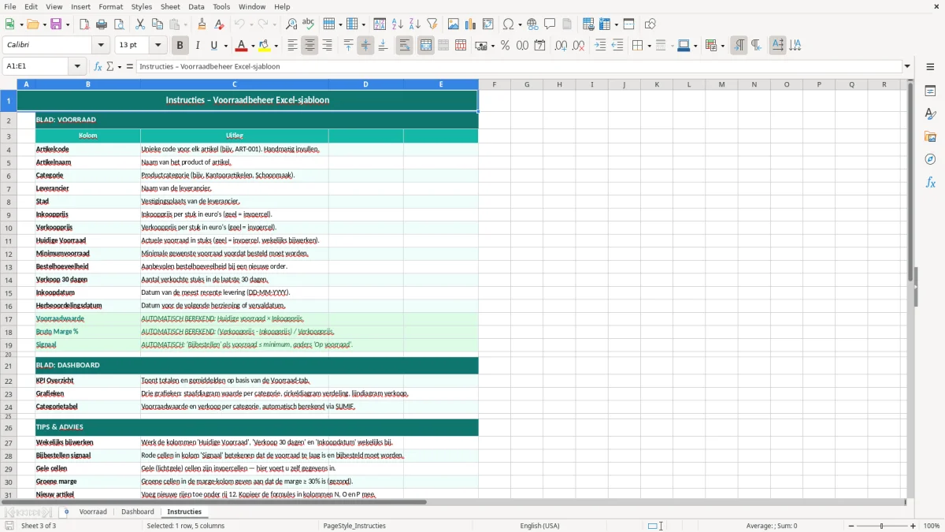Open Function Wizard beside formula bar
945x532 pixels.
pyautogui.click(x=98, y=67)
